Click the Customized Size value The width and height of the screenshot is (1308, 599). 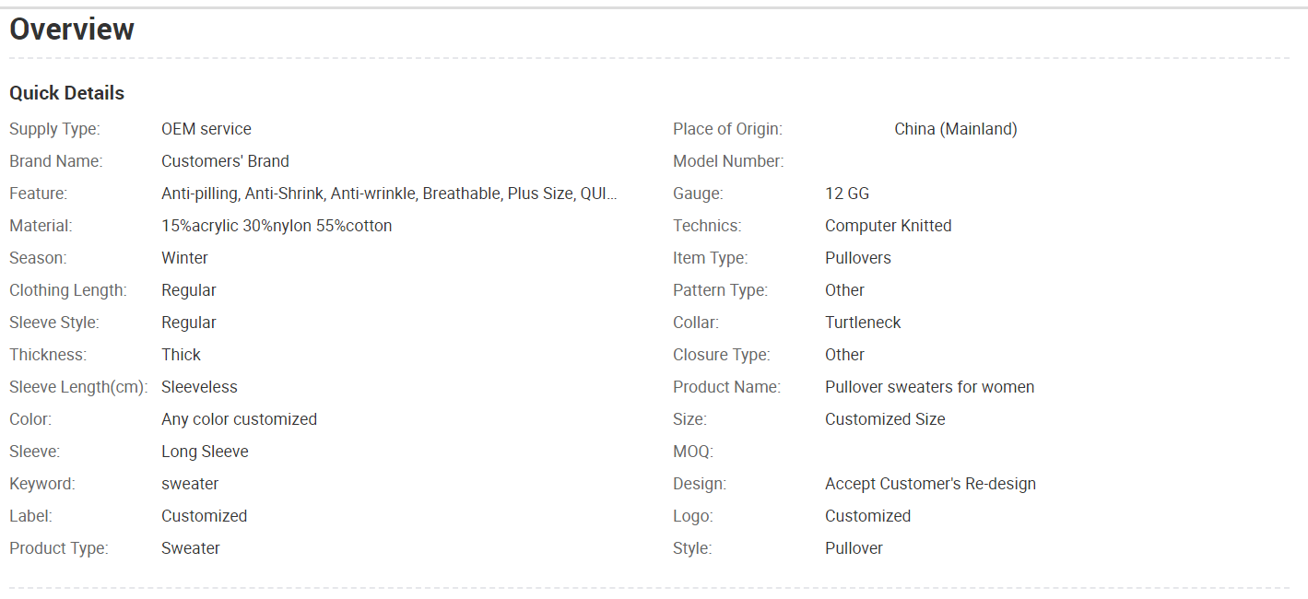click(885, 419)
